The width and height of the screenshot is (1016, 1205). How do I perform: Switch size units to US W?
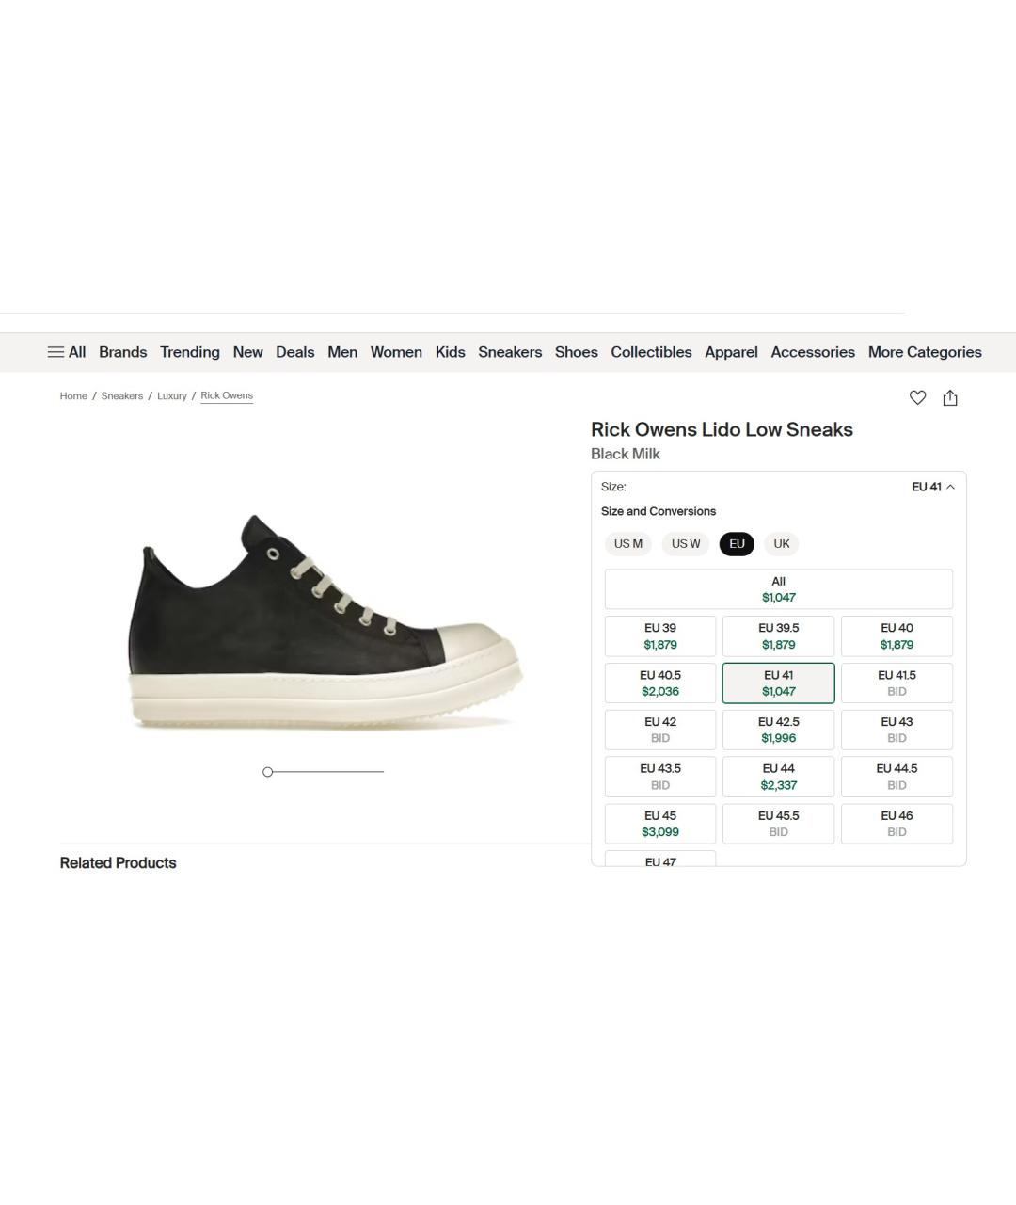tap(686, 544)
